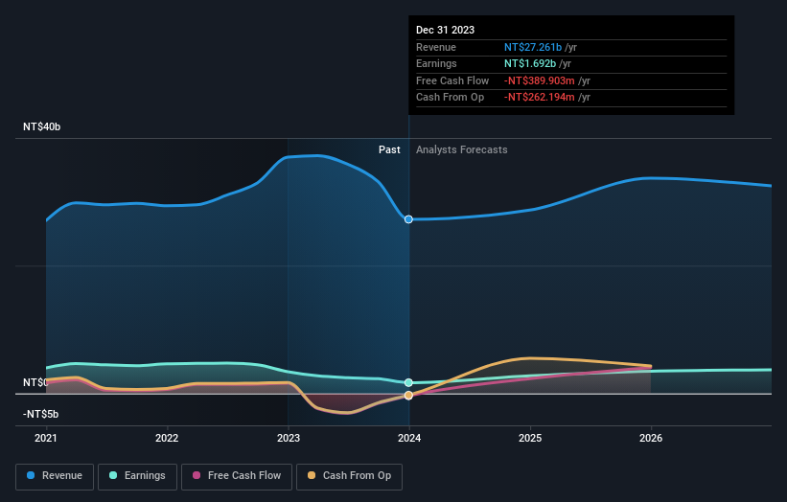
Task: Click the 2022 x-axis label
Action: (x=167, y=439)
